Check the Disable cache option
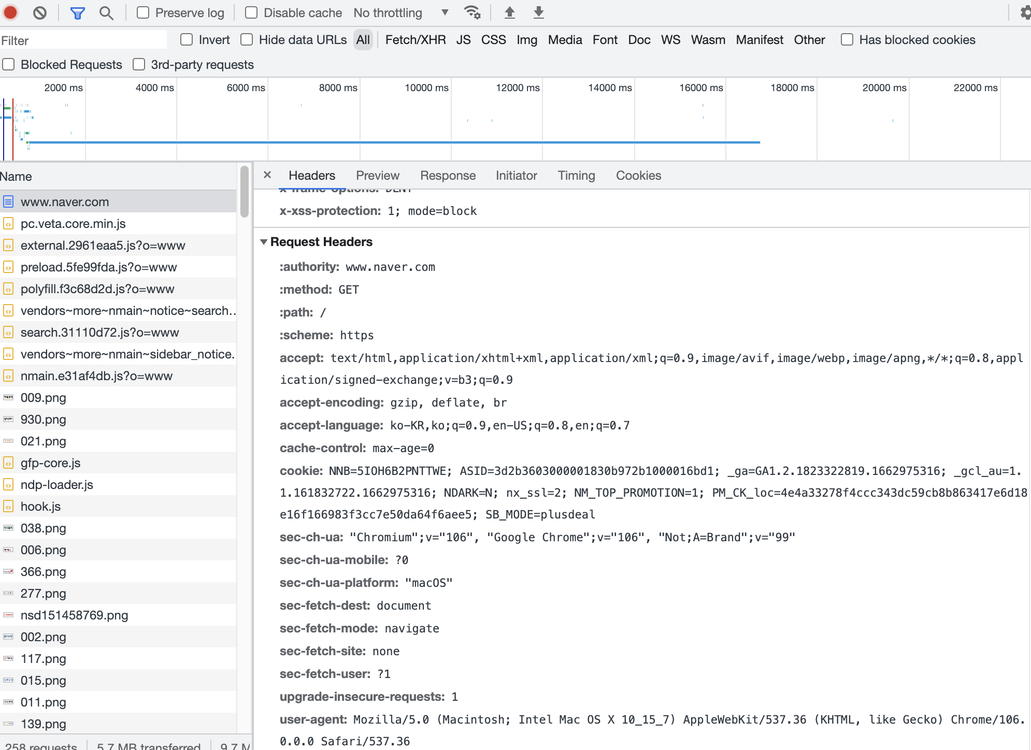The width and height of the screenshot is (1031, 750). [x=251, y=12]
